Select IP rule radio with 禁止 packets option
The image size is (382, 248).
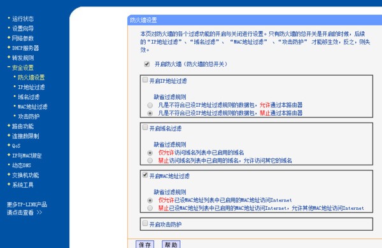(x=150, y=113)
